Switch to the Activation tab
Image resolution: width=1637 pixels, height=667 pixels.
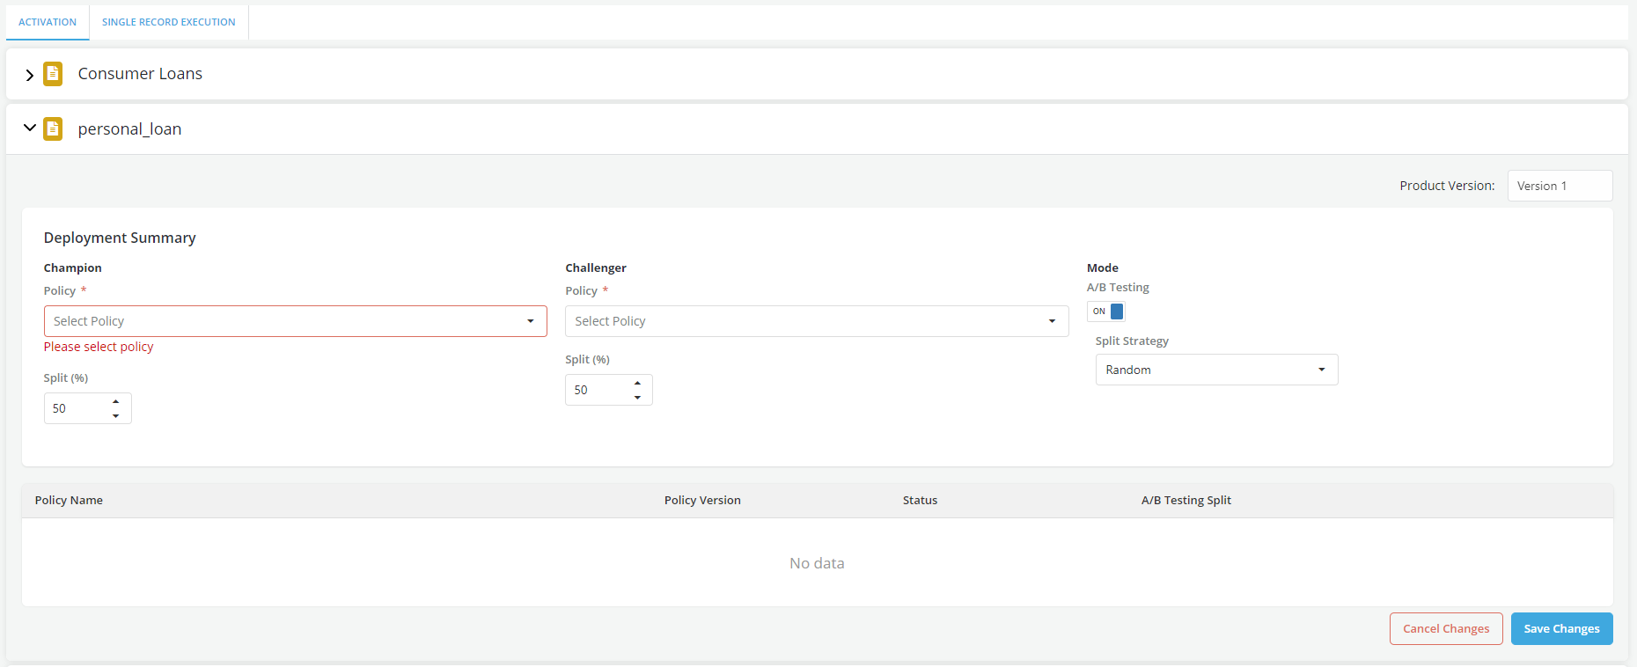pyautogui.click(x=48, y=22)
